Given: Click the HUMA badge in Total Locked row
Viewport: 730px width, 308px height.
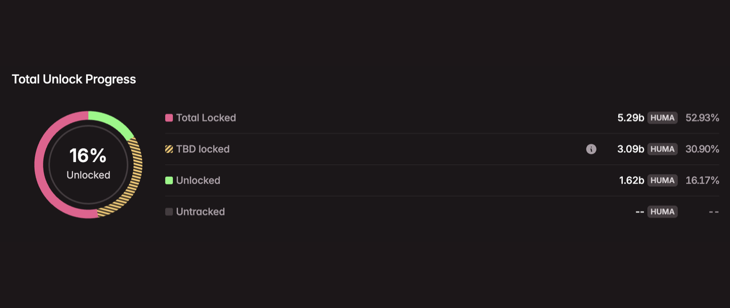Looking at the screenshot, I should point(663,118).
